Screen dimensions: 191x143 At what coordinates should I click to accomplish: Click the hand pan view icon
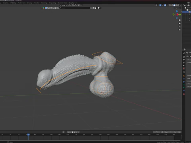179,23
